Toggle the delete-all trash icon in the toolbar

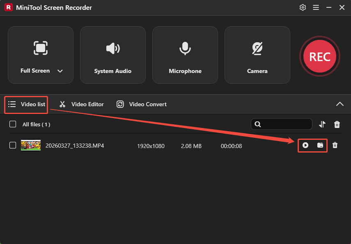pos(337,124)
